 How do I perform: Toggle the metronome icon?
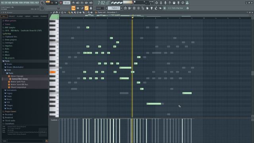pos(73,3)
